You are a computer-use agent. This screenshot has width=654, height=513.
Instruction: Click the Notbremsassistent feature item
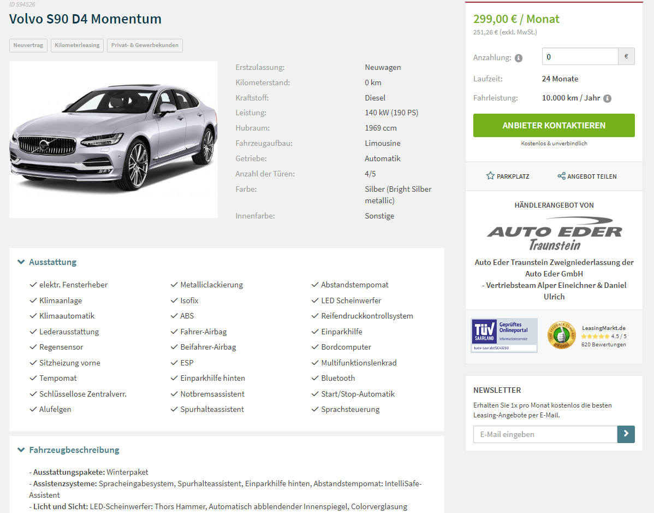207,394
